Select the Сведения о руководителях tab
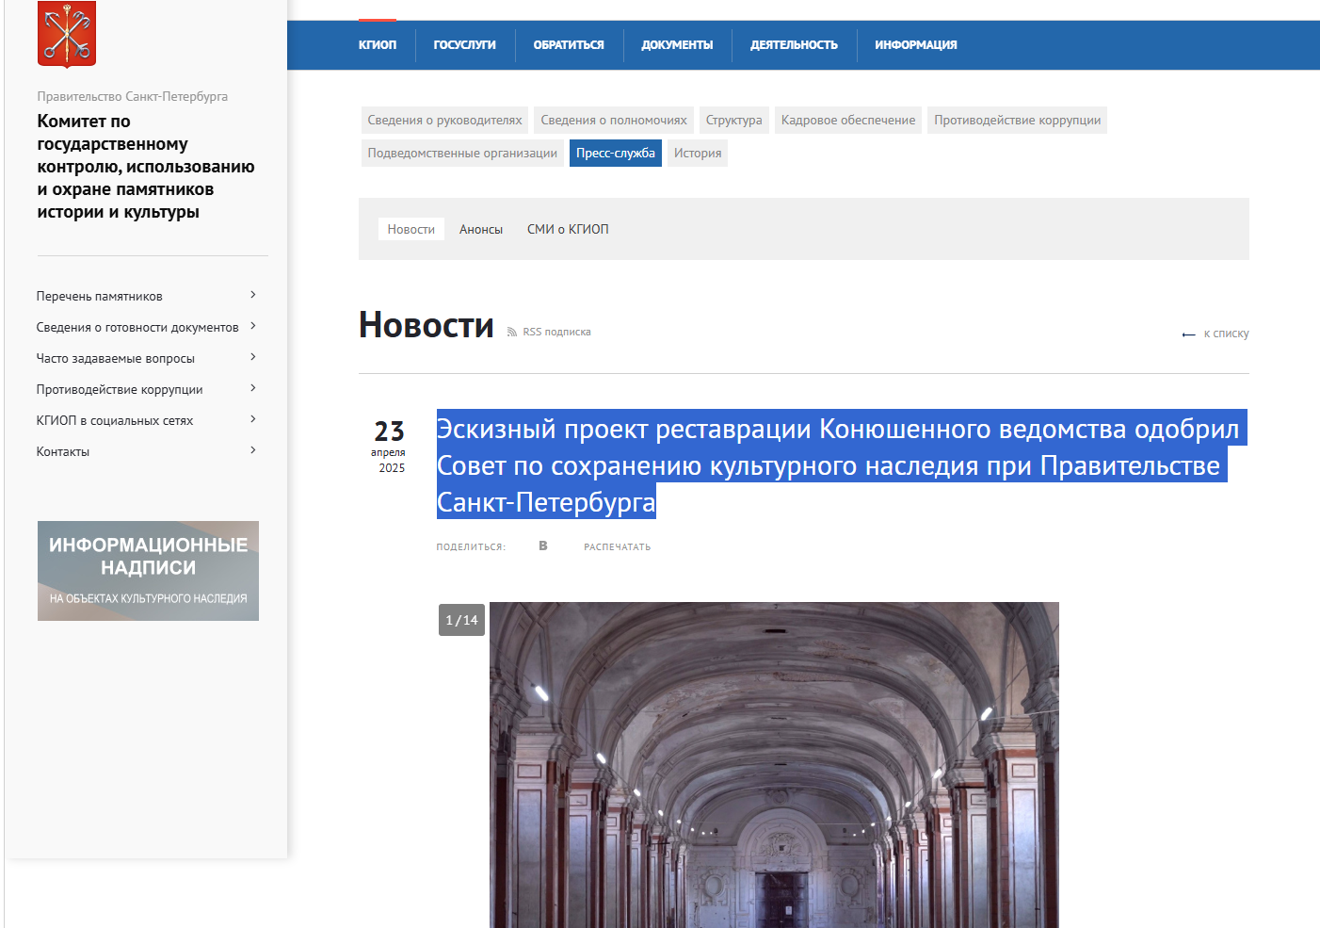This screenshot has height=928, width=1320. coord(444,121)
